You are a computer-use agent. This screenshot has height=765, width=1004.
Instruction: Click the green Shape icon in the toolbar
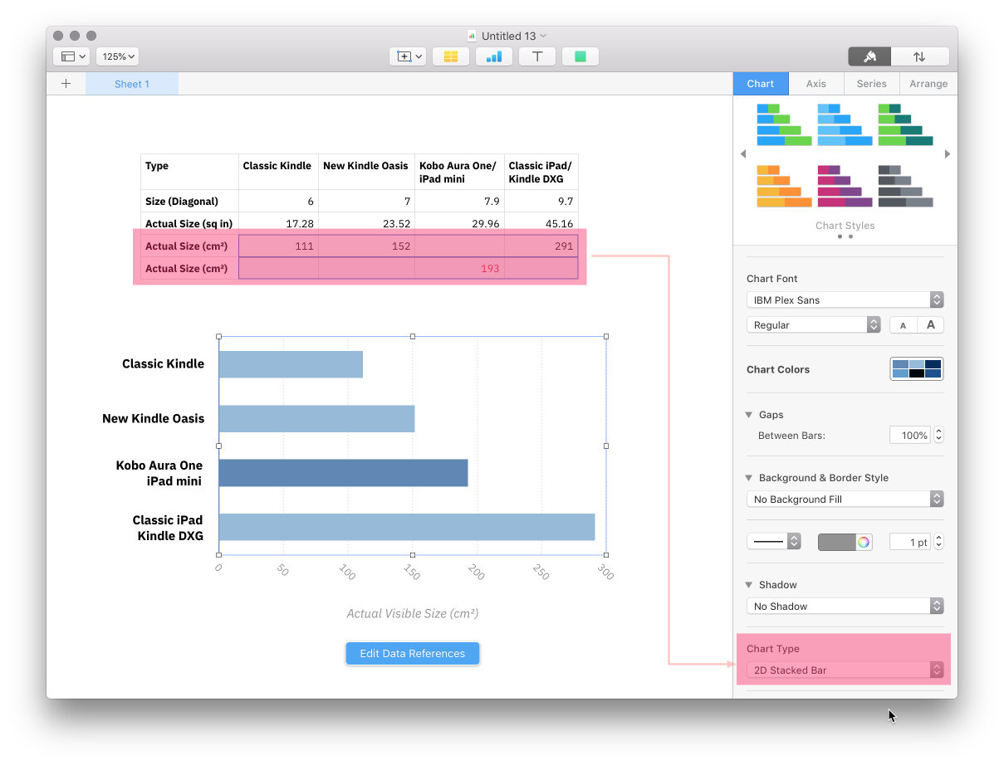point(580,56)
